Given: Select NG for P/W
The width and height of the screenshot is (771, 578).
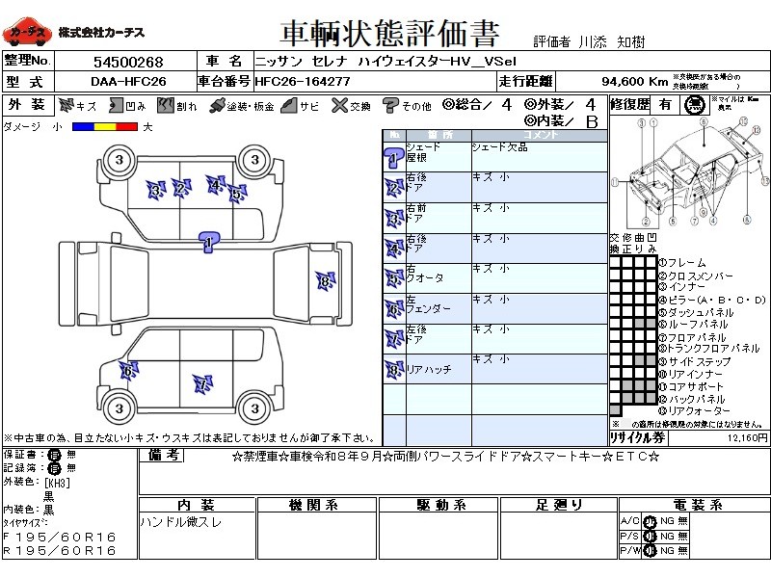Looking at the screenshot, I should click(x=667, y=551).
